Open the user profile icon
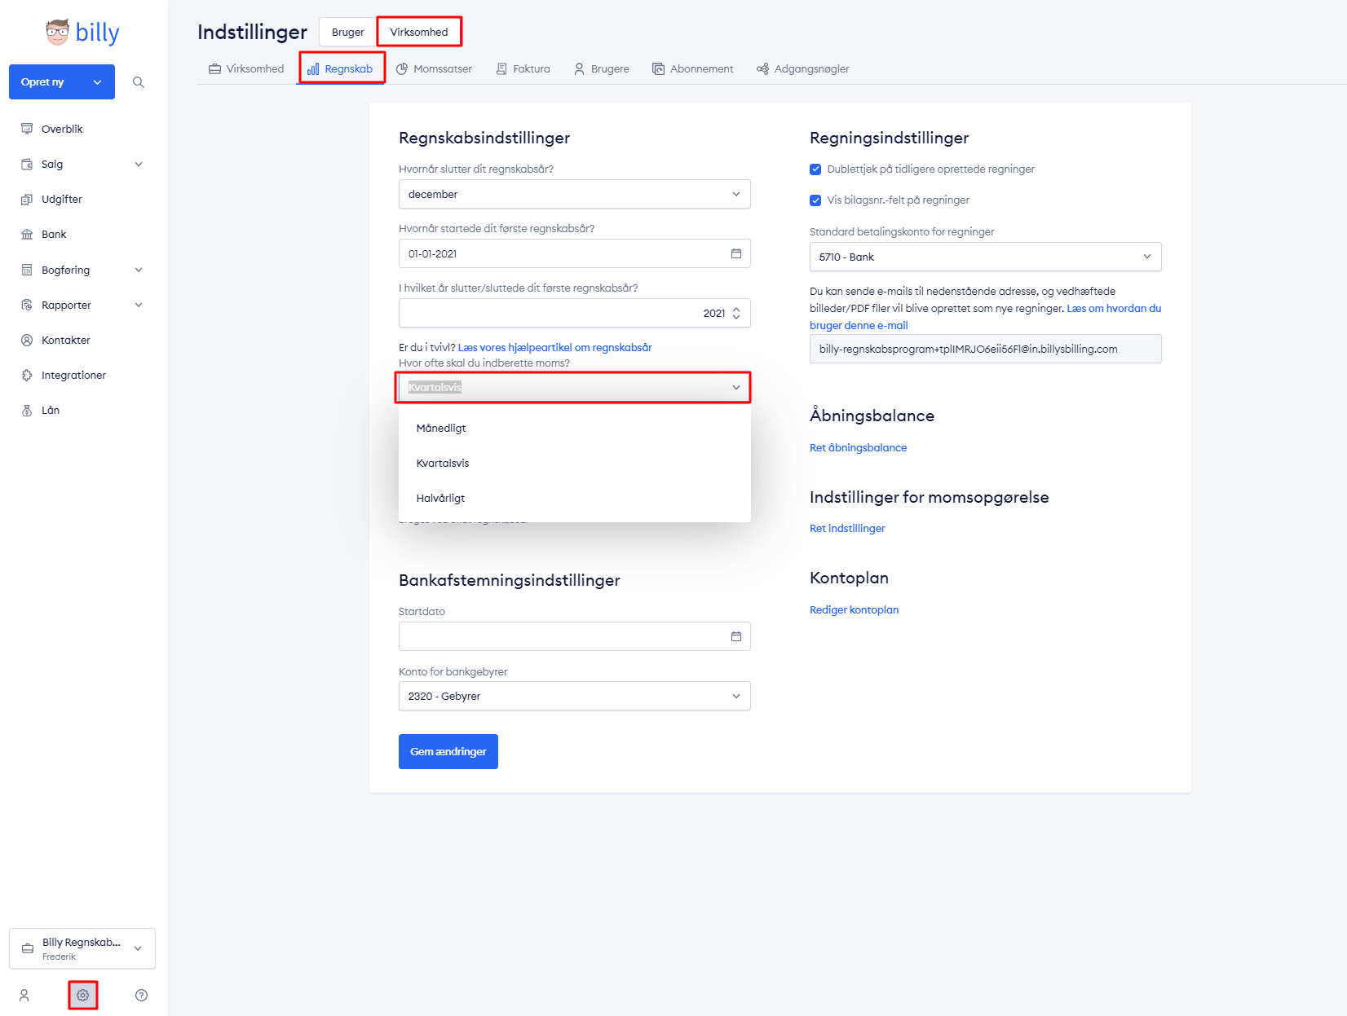This screenshot has height=1016, width=1347. pyautogui.click(x=24, y=996)
